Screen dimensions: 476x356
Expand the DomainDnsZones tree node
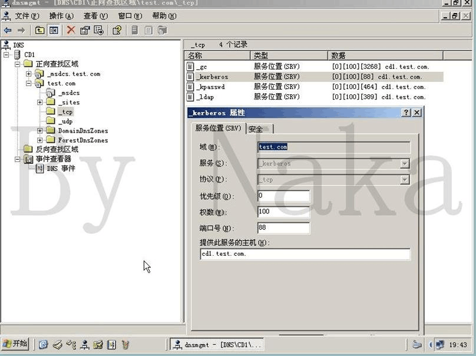39,131
